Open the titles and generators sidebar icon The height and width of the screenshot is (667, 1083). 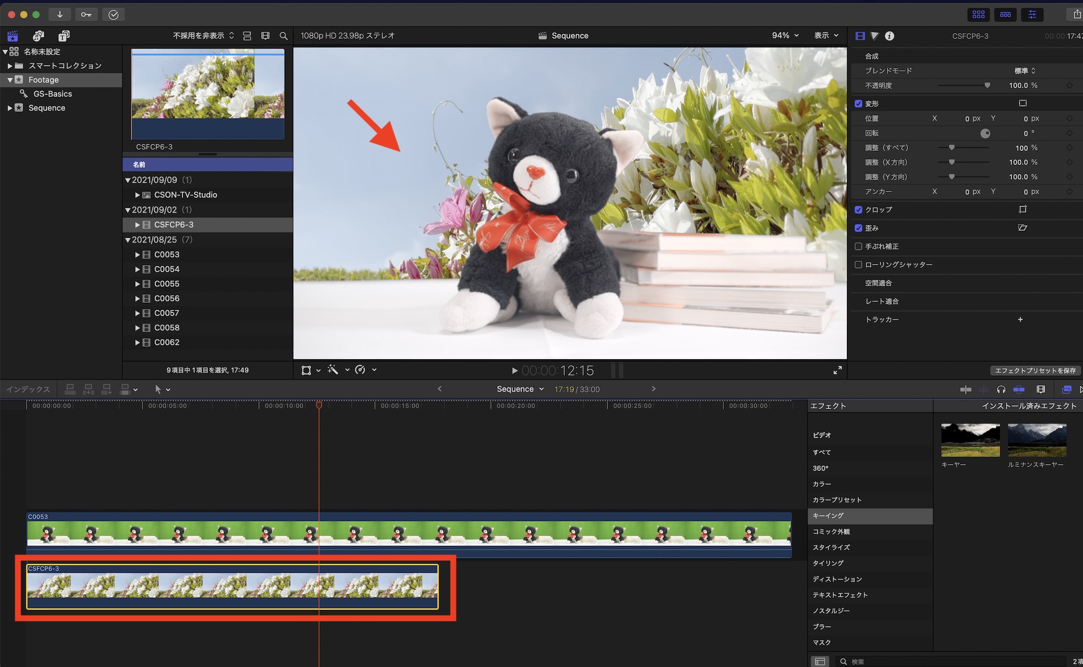[64, 36]
